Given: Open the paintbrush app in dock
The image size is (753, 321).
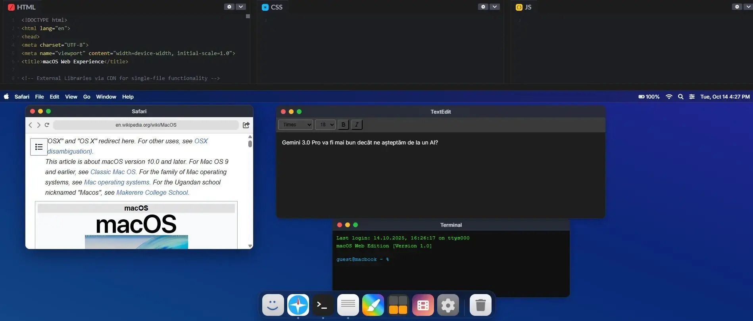Looking at the screenshot, I should 373,305.
